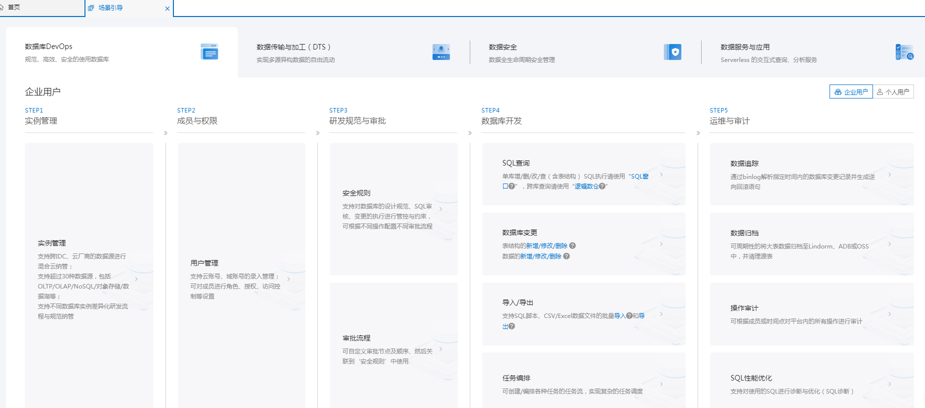
Task: Open the 逻辑数仓 link
Action: [x=587, y=186]
